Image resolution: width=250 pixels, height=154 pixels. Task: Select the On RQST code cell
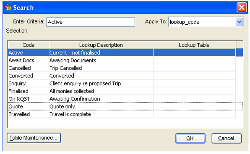[29, 99]
